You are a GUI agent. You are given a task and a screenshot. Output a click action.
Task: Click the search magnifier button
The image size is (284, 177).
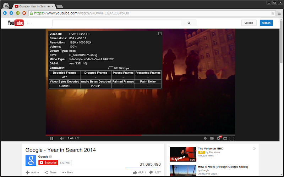189,23
